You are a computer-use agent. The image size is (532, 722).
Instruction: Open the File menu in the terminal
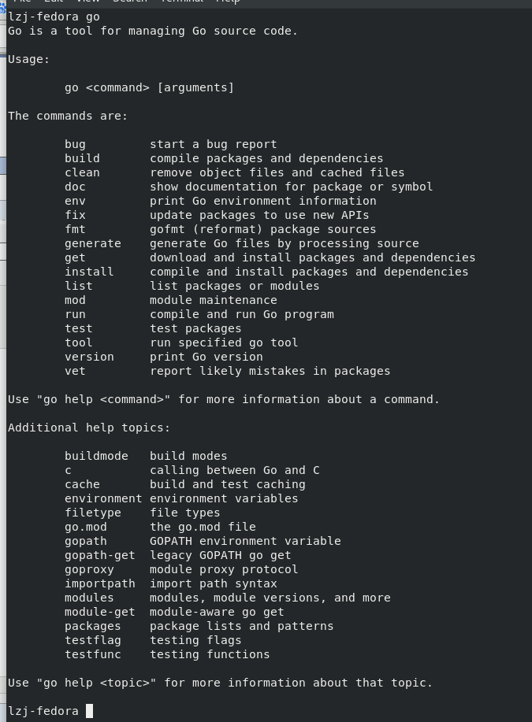click(x=22, y=2)
